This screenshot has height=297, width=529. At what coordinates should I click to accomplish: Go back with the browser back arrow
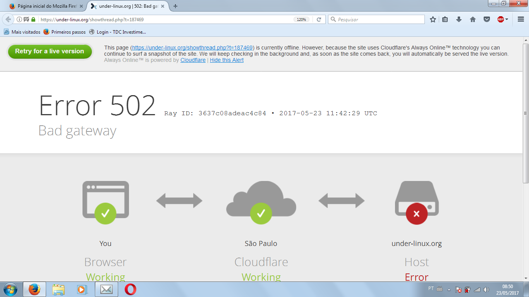click(x=8, y=19)
